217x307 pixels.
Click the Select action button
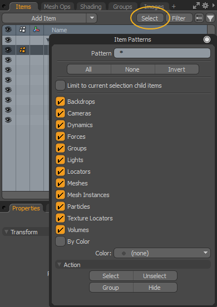pyautogui.click(x=111, y=276)
